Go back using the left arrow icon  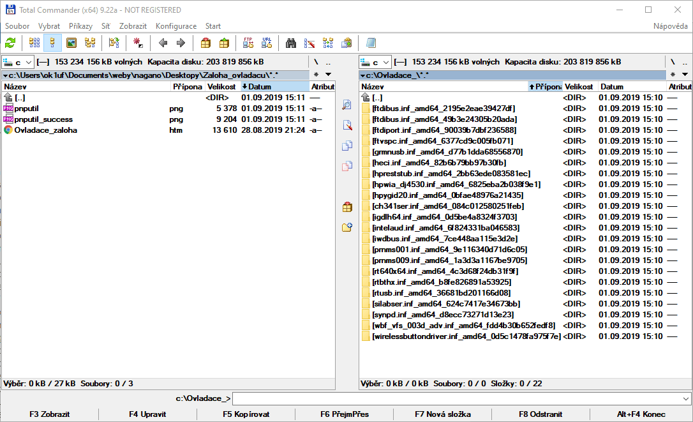coord(163,43)
